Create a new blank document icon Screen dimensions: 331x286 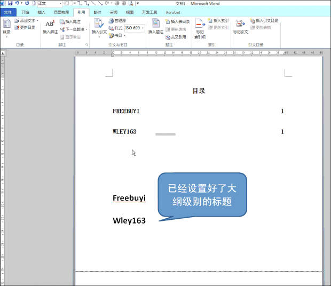(x=34, y=3)
